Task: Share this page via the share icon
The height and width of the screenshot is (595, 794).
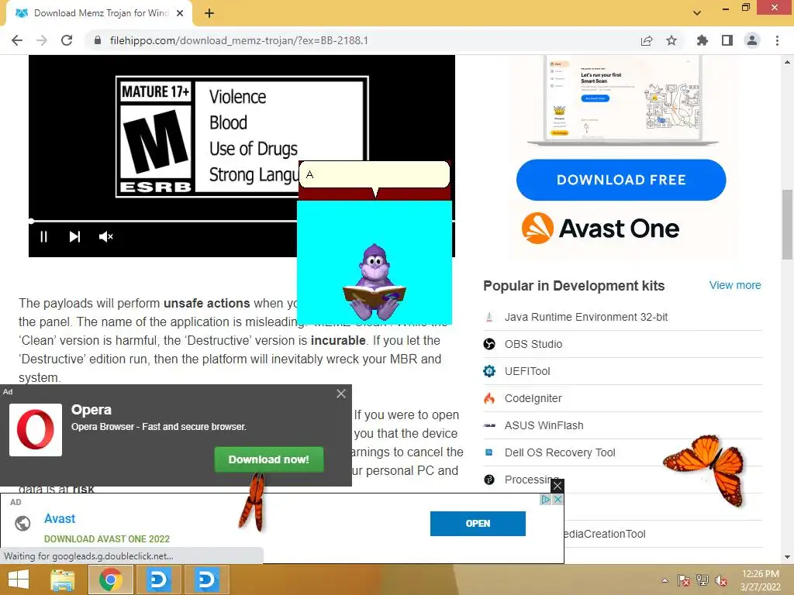Action: coord(647,40)
